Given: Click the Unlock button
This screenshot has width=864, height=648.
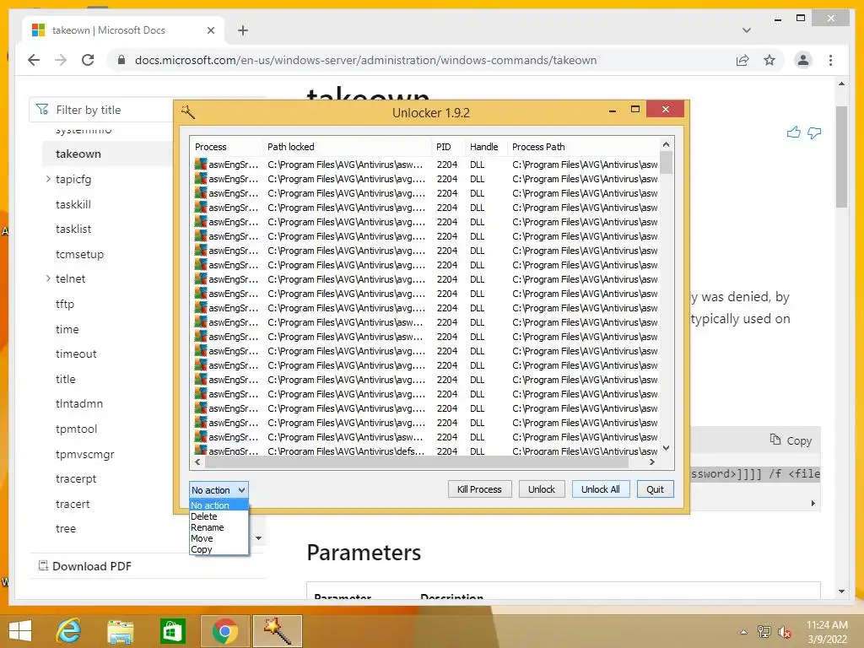Looking at the screenshot, I should pos(542,489).
